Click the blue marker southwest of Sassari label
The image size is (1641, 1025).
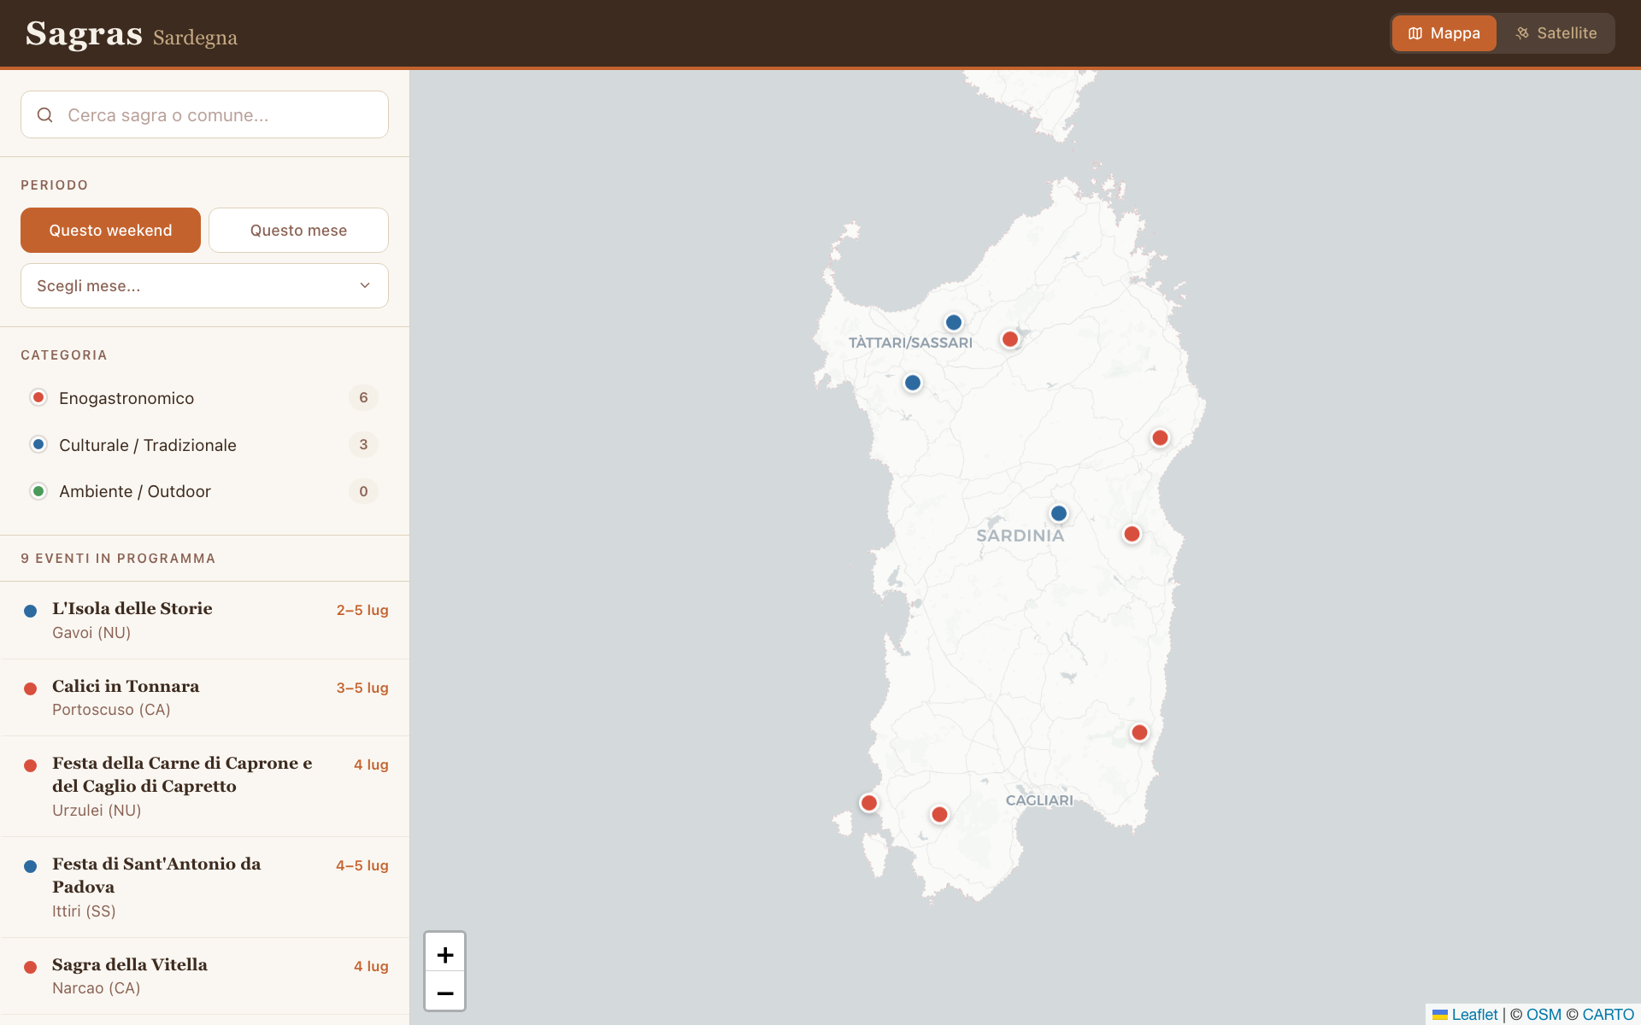913,383
